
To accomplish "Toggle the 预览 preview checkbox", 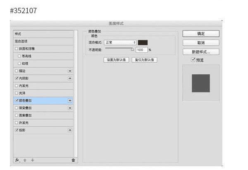I will [x=193, y=60].
